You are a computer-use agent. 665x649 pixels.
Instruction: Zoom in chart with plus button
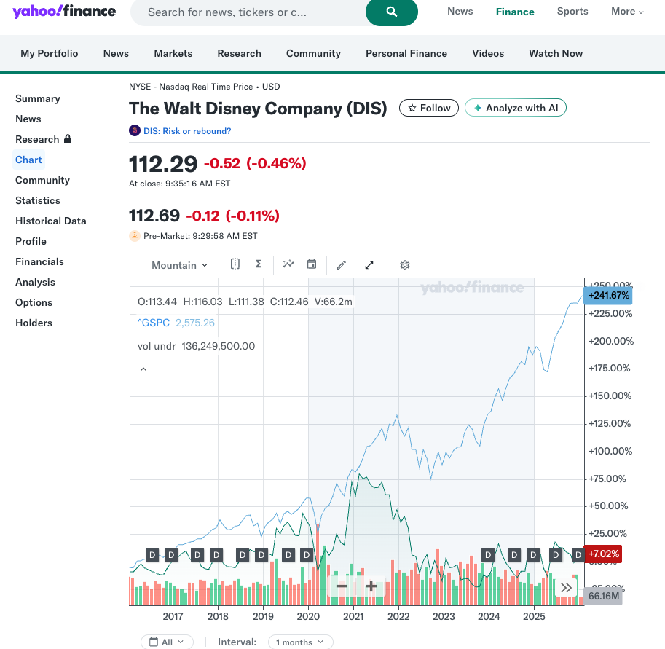click(371, 586)
